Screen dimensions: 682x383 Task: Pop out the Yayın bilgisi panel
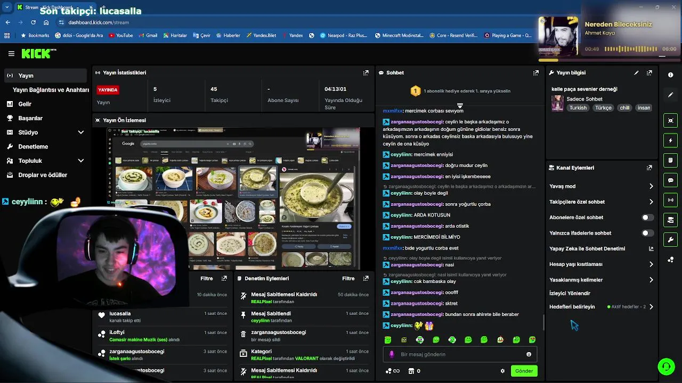pyautogui.click(x=649, y=73)
